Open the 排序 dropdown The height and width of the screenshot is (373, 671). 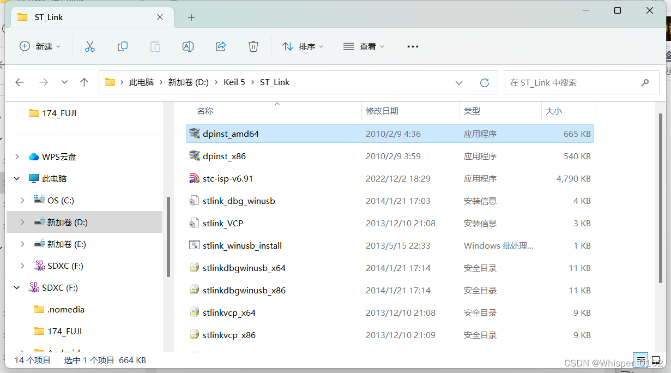pos(303,46)
